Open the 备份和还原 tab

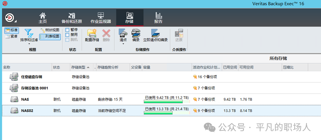(72, 18)
